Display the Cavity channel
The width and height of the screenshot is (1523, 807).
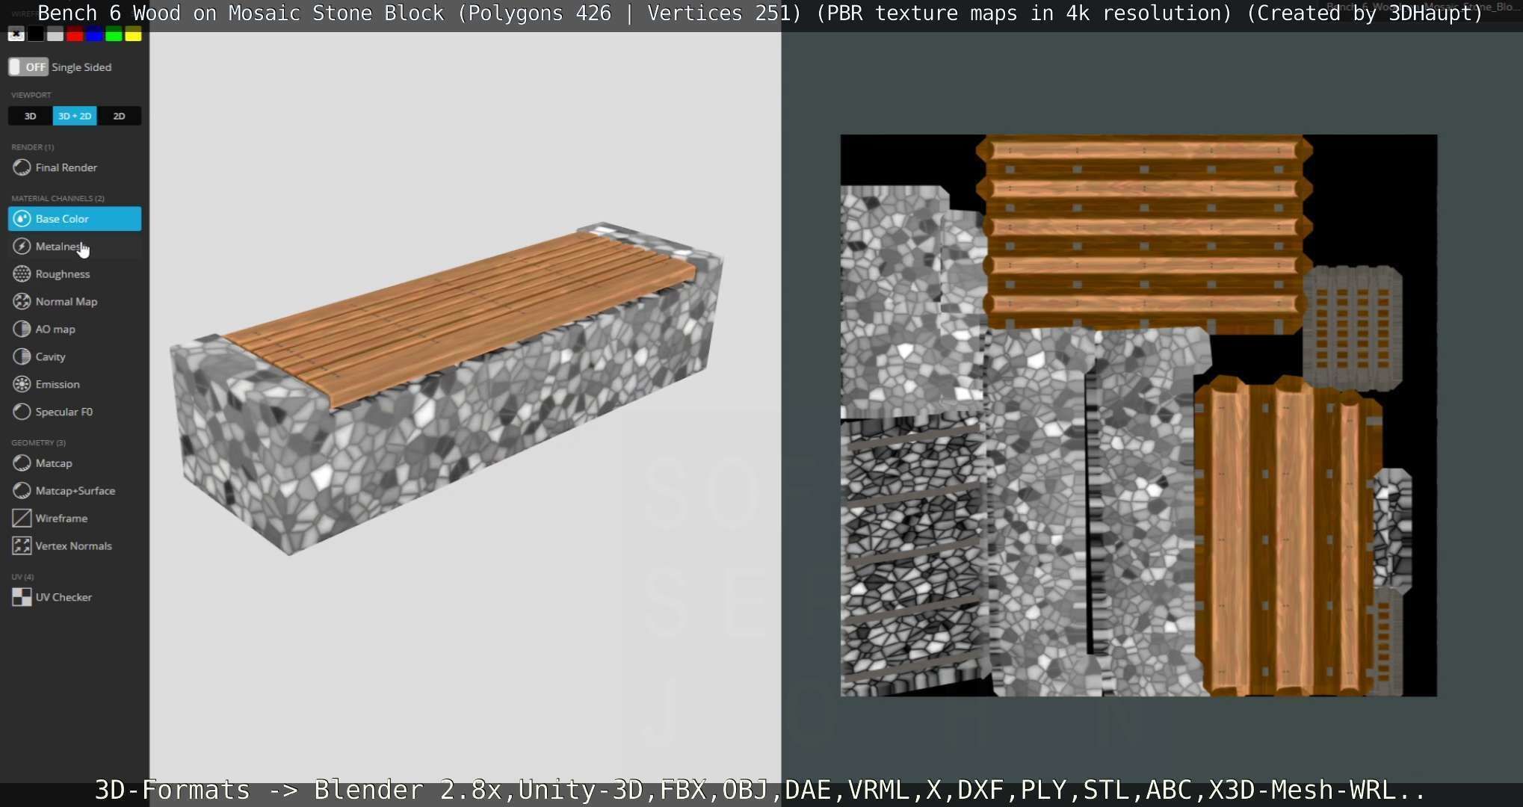point(74,357)
